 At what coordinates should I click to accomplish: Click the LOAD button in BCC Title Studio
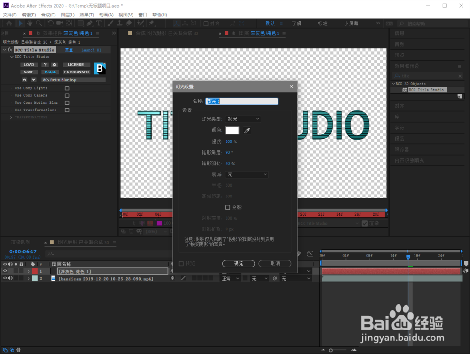(29, 65)
